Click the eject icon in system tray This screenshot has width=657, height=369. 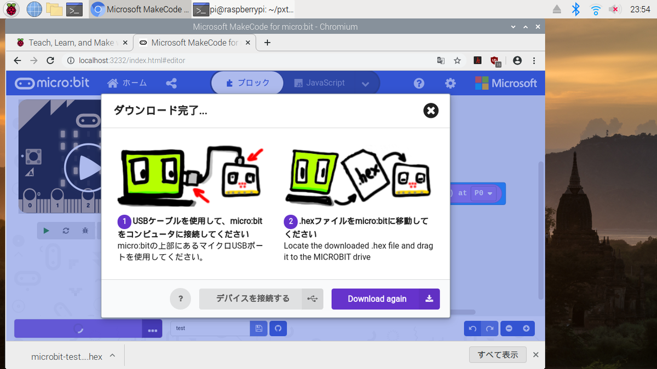pyautogui.click(x=557, y=9)
